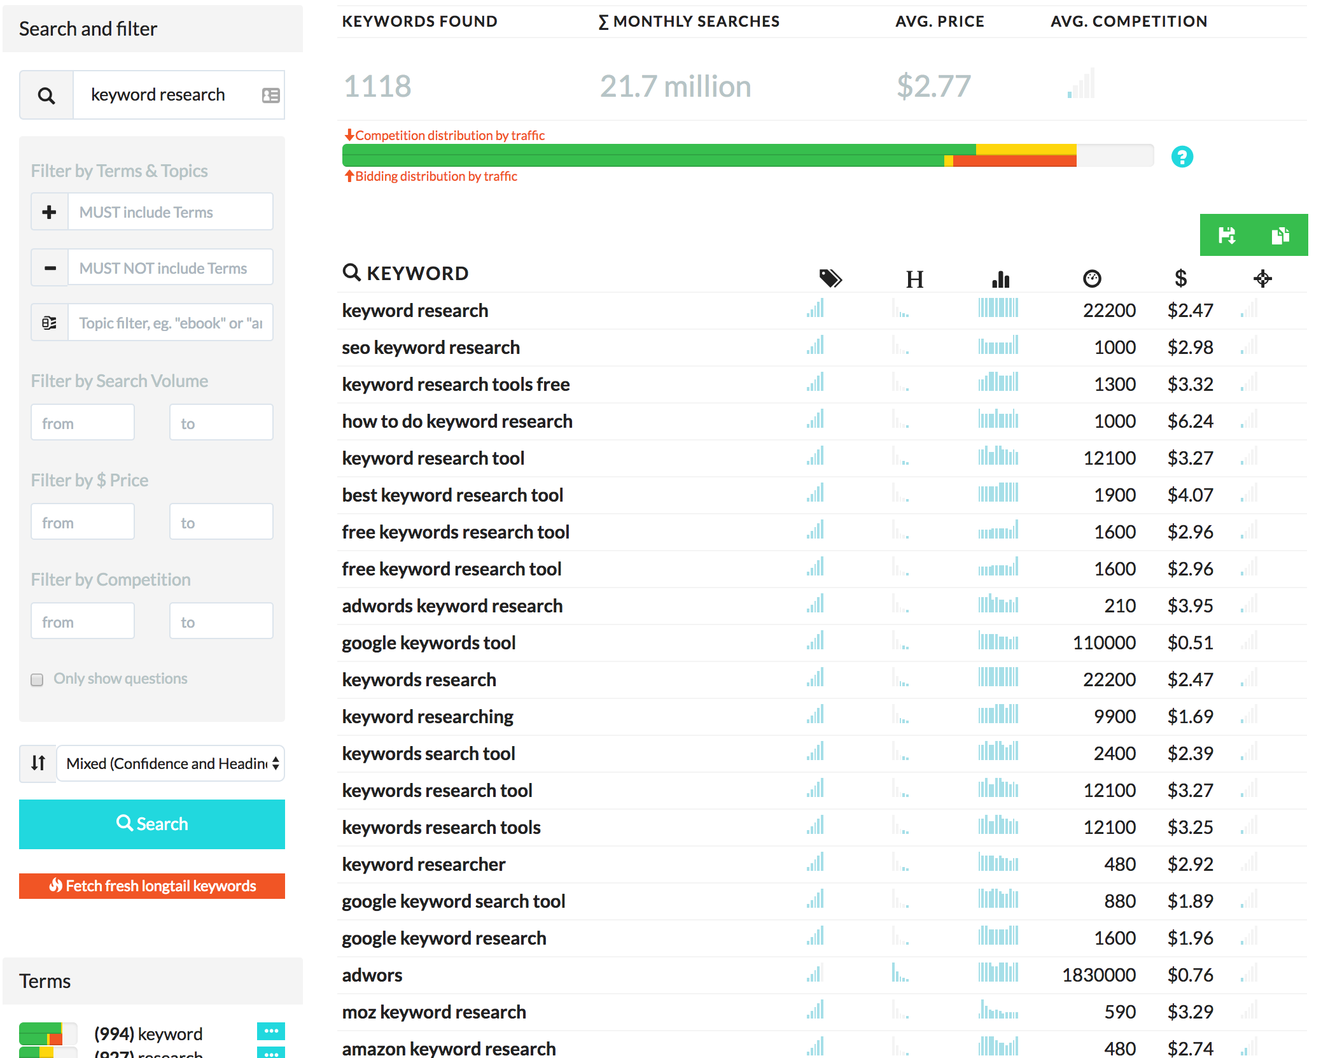Select the crosshair targeting column icon
This screenshot has height=1058, width=1321.
[1262, 278]
